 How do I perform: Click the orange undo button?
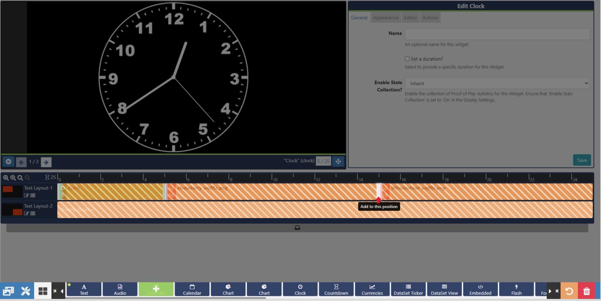point(569,291)
